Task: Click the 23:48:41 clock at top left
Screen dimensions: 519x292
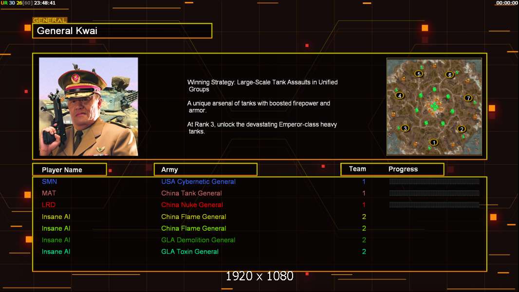Action: click(x=45, y=2)
